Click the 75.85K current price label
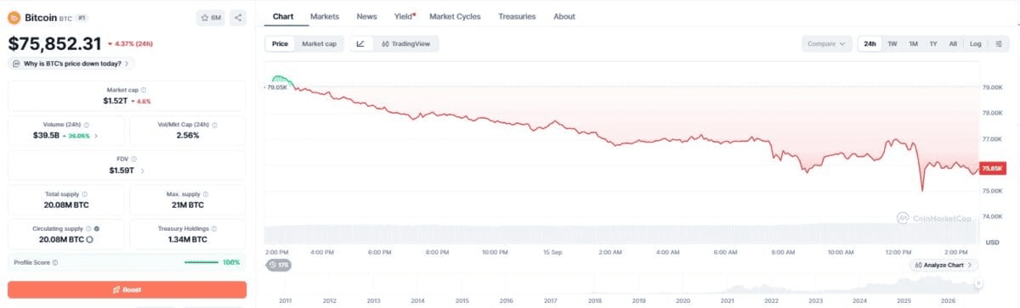 click(x=992, y=168)
